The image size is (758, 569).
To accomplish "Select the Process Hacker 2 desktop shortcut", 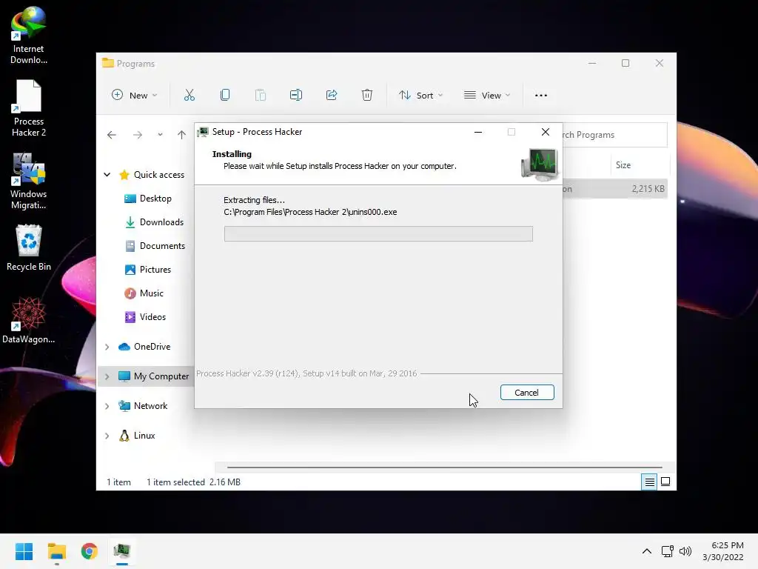I will point(29,108).
